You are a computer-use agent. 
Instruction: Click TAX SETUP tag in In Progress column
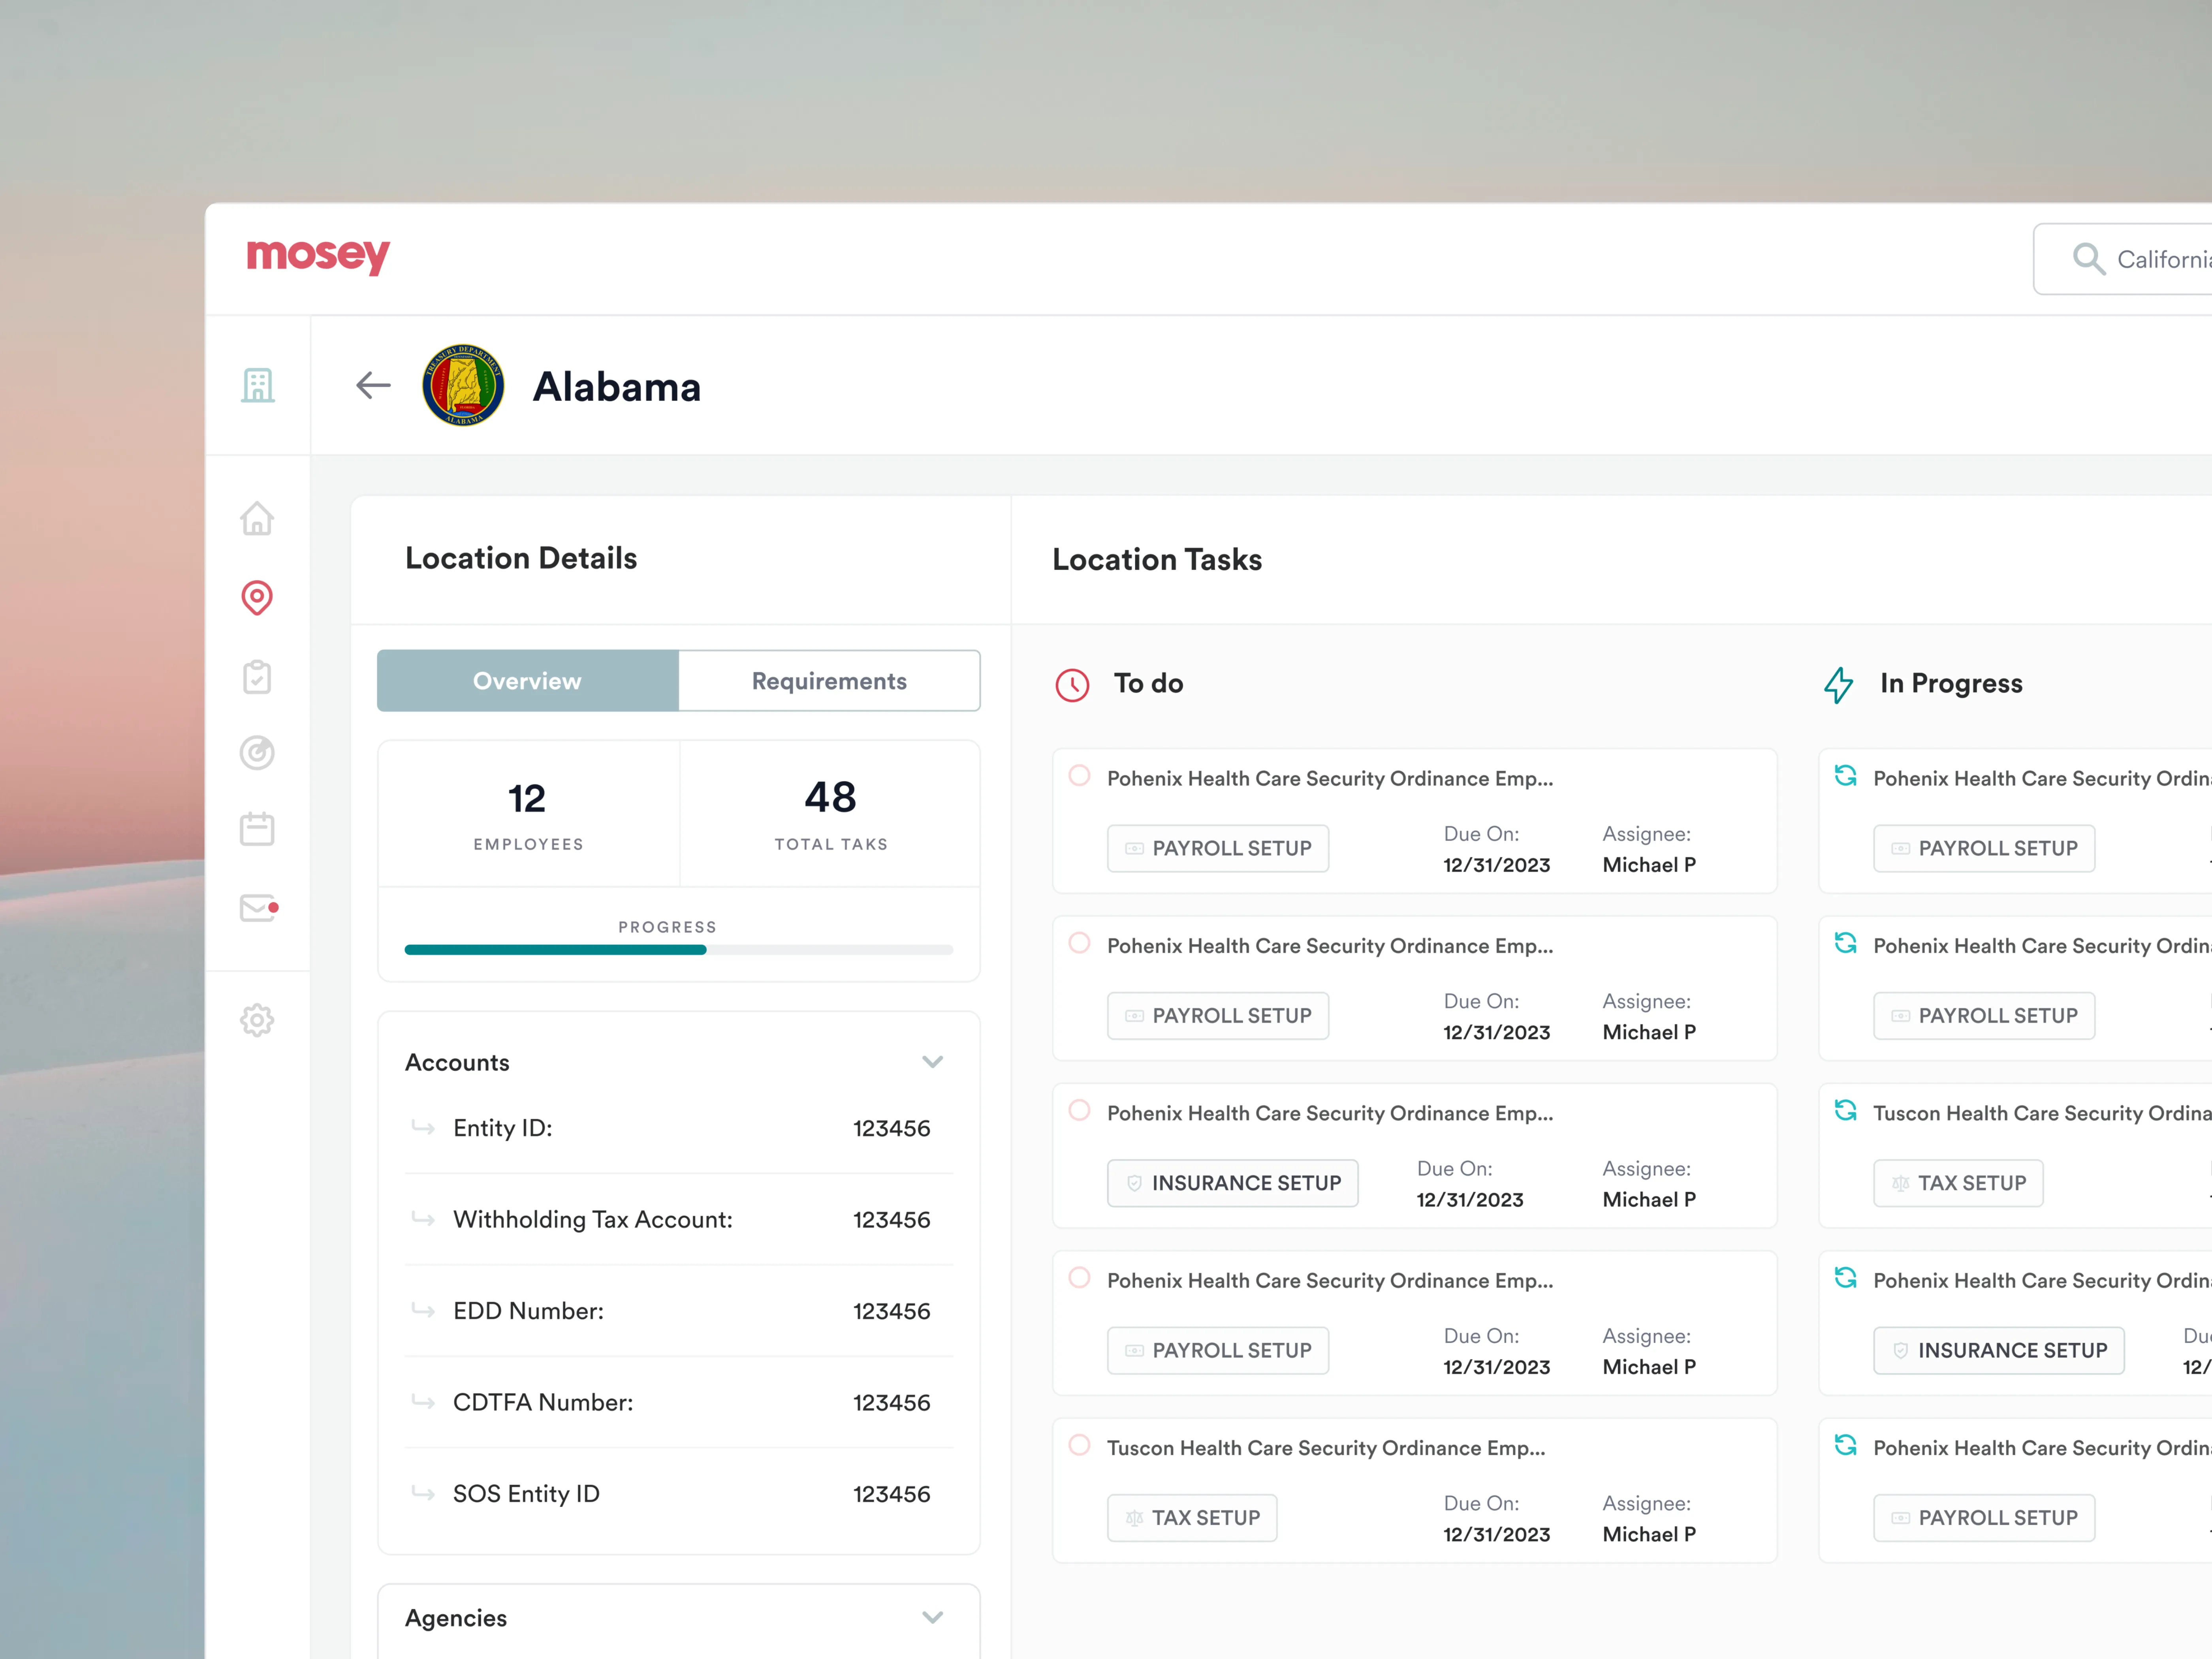click(x=1958, y=1183)
